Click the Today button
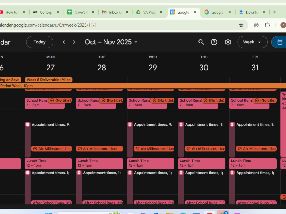This screenshot has height=214, width=286. [x=39, y=42]
